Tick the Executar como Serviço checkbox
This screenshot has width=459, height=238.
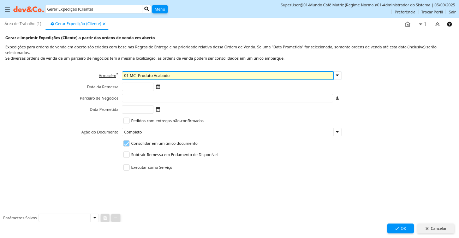click(126, 167)
